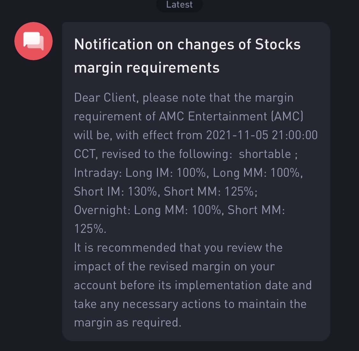Screen dimensions: 359x351
Task: Click the overnight "Long MM: 100%" value
Action: pyautogui.click(x=177, y=210)
